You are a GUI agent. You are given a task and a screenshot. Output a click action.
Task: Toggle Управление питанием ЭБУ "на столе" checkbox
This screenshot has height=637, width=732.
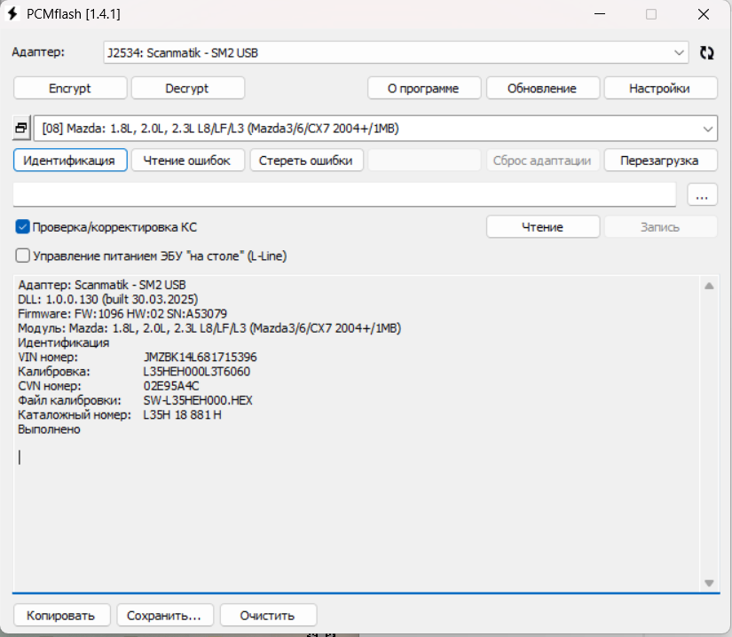tap(22, 256)
